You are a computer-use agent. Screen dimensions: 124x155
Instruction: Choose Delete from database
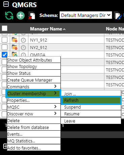(x=34, y=127)
